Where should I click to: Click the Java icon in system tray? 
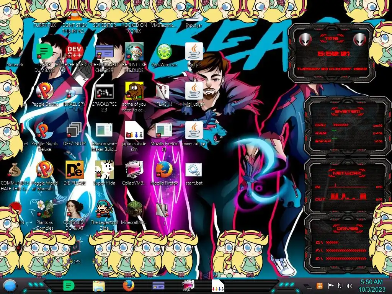[x=319, y=286]
